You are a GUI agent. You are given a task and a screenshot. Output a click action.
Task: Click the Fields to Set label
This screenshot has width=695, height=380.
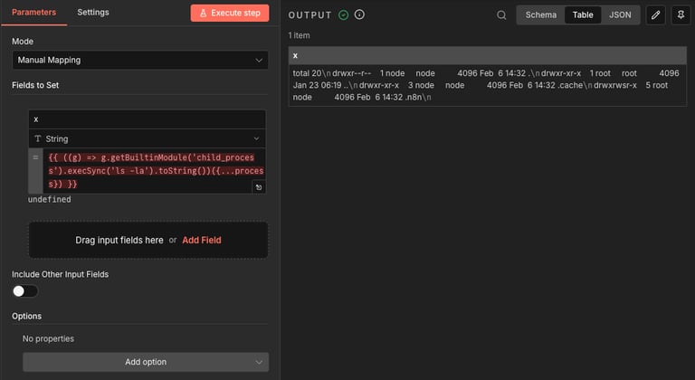pyautogui.click(x=35, y=85)
